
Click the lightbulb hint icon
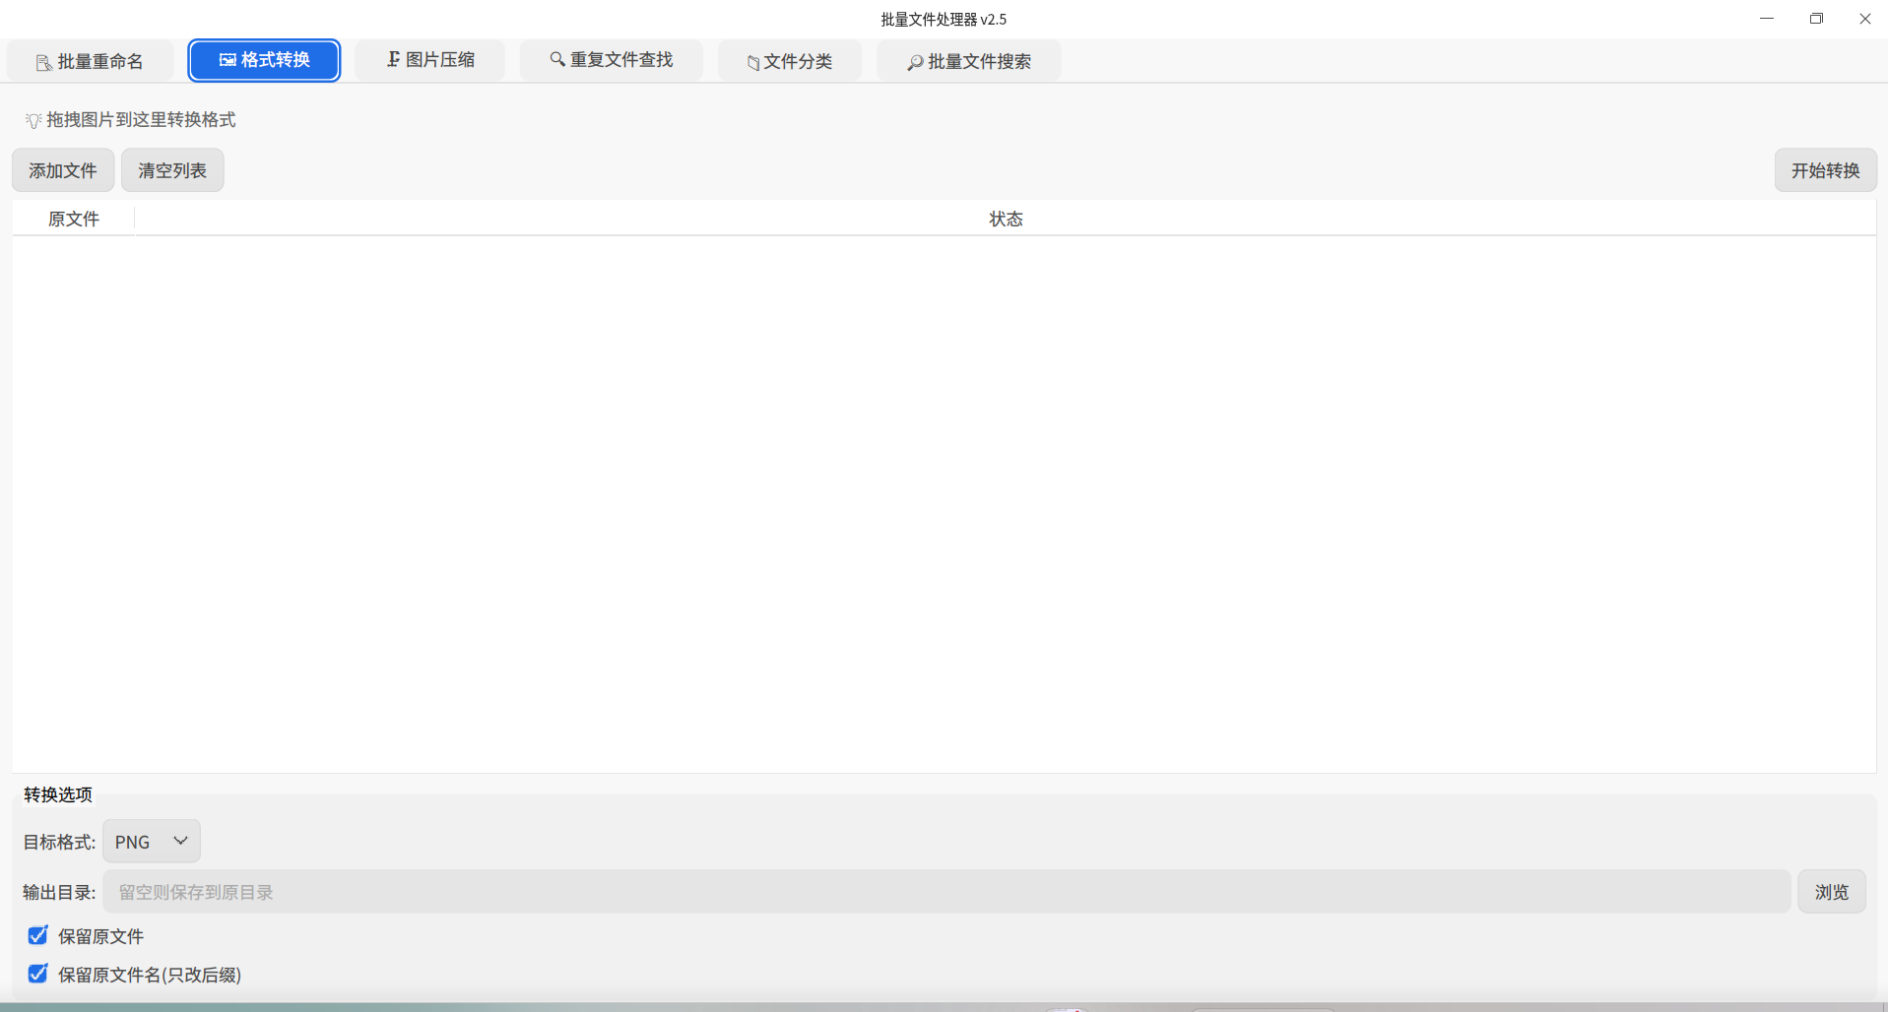click(33, 120)
